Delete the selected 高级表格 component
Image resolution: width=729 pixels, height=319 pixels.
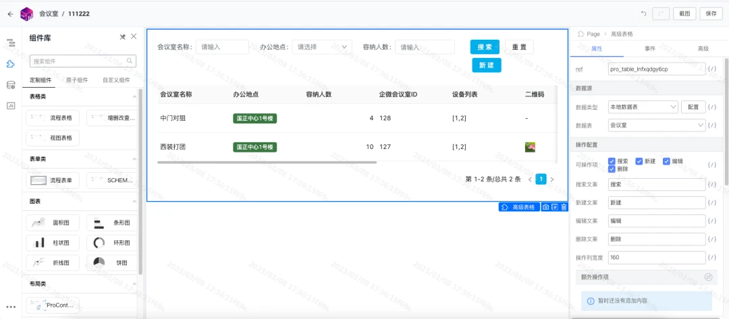click(564, 207)
